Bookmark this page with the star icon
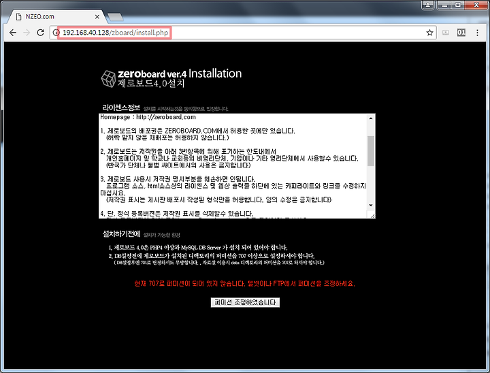Image resolution: width=490 pixels, height=373 pixels. click(x=429, y=33)
